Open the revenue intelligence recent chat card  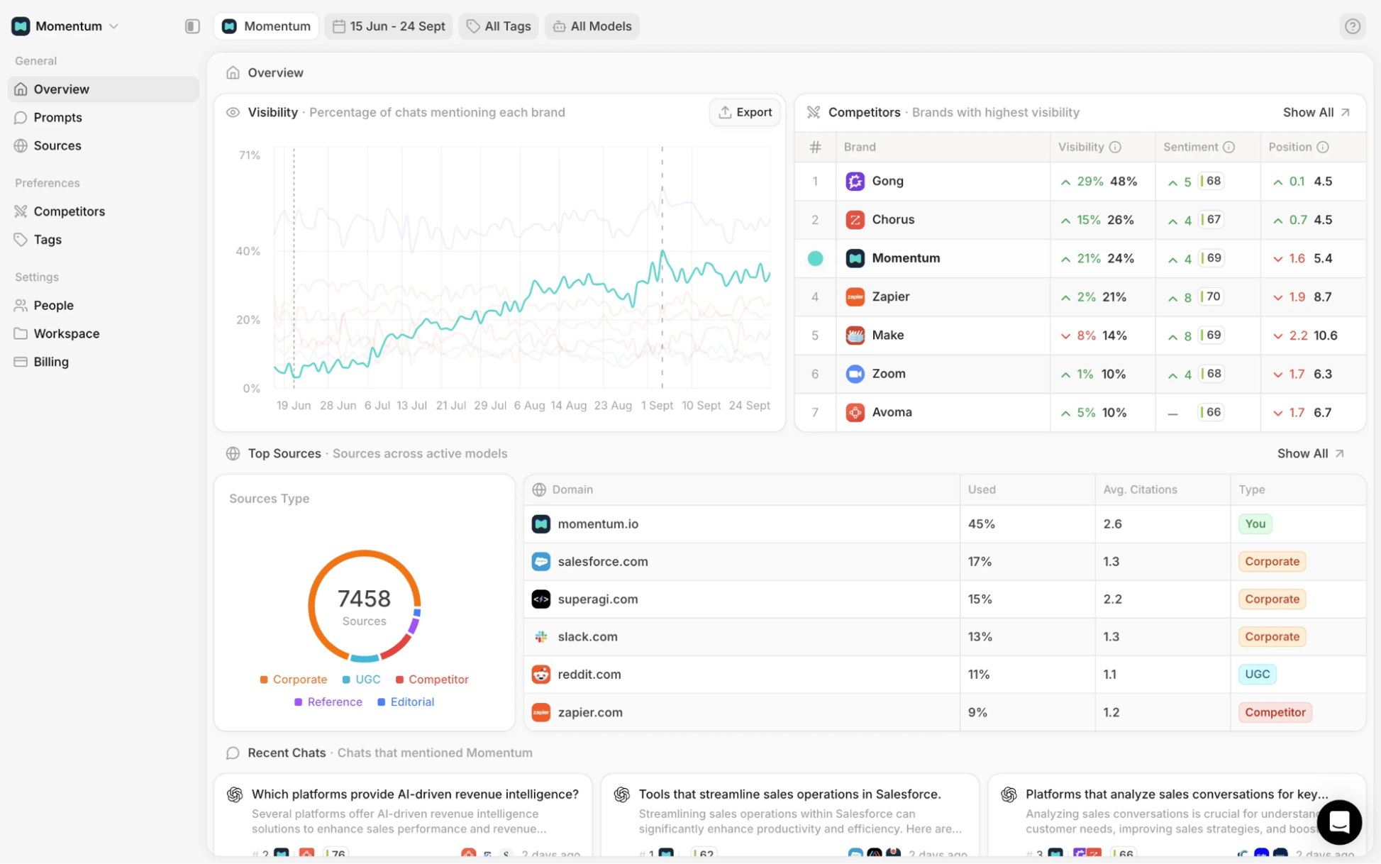(403, 814)
